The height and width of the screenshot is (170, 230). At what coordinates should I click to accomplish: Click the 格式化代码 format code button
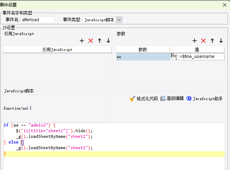pos(144,99)
